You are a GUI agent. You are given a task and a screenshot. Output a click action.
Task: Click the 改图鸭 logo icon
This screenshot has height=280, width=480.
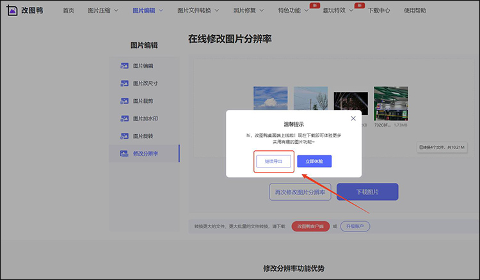[12, 10]
